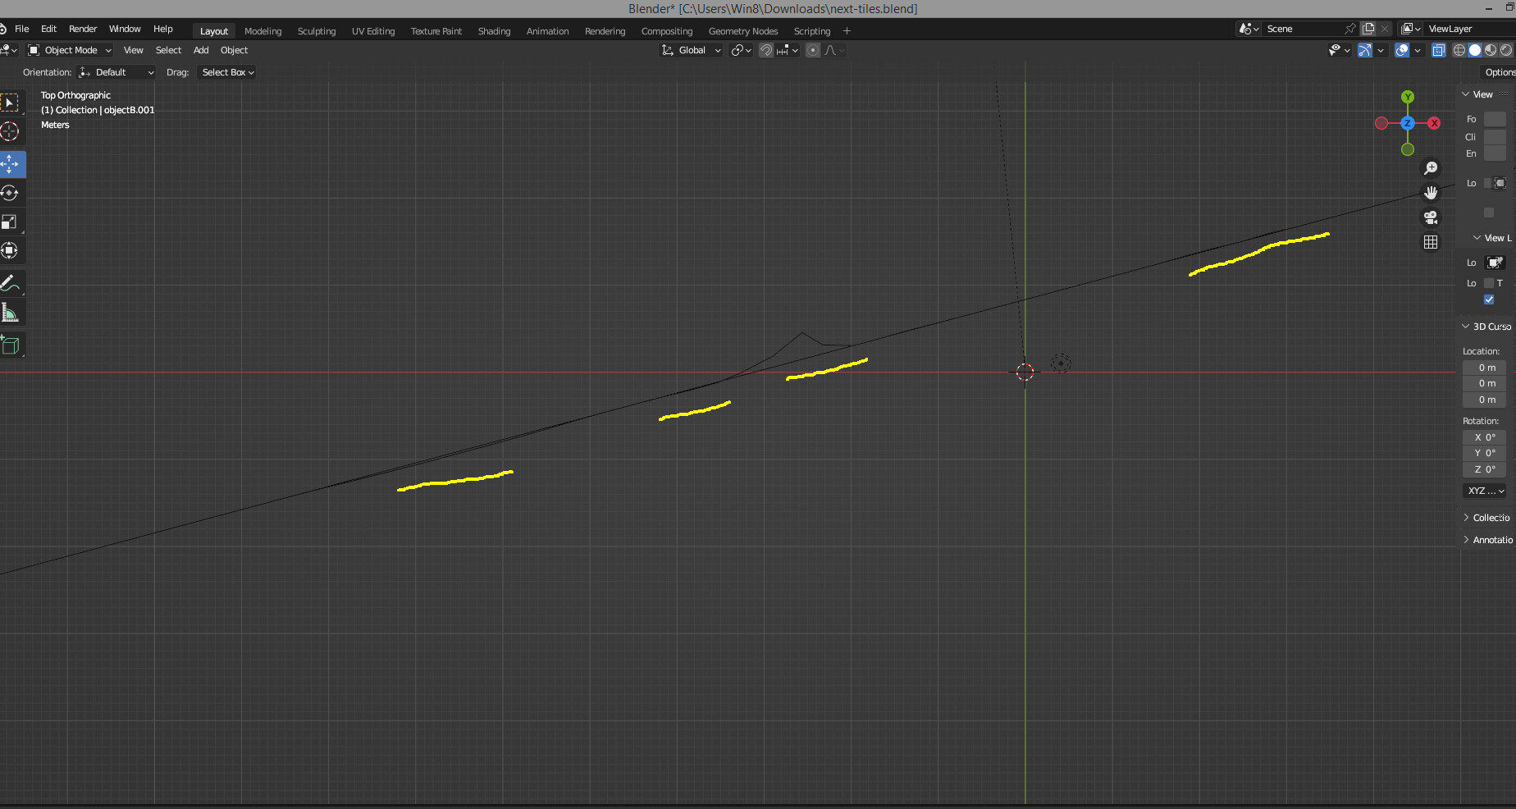Toggle proportional editing off
Screen dimensions: 1516x809
coord(812,50)
